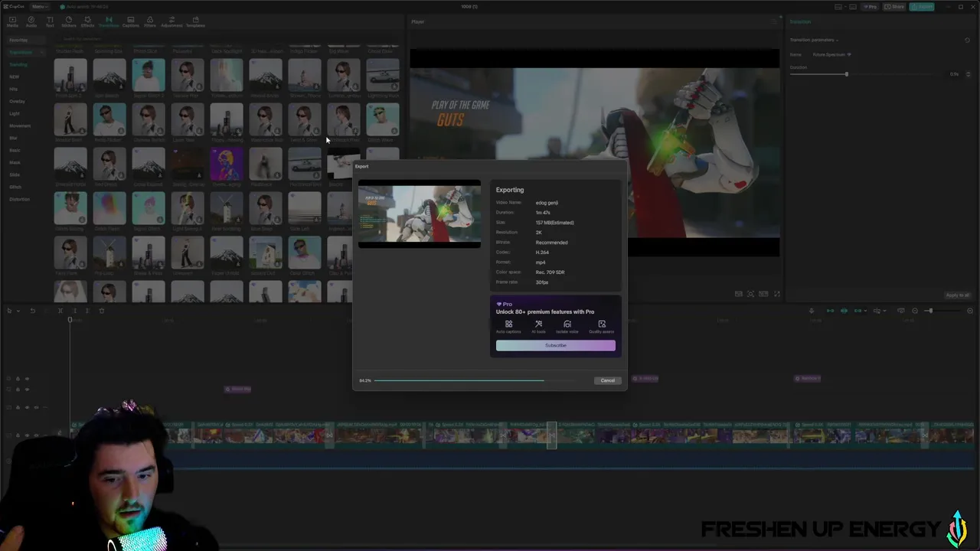Click the player fullscreen icon
Viewport: 980px width, 551px height.
(x=776, y=294)
